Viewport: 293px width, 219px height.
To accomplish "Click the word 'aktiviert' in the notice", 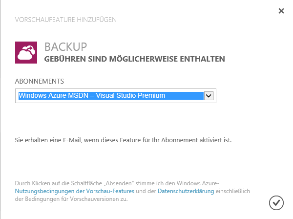I will (202, 140).
